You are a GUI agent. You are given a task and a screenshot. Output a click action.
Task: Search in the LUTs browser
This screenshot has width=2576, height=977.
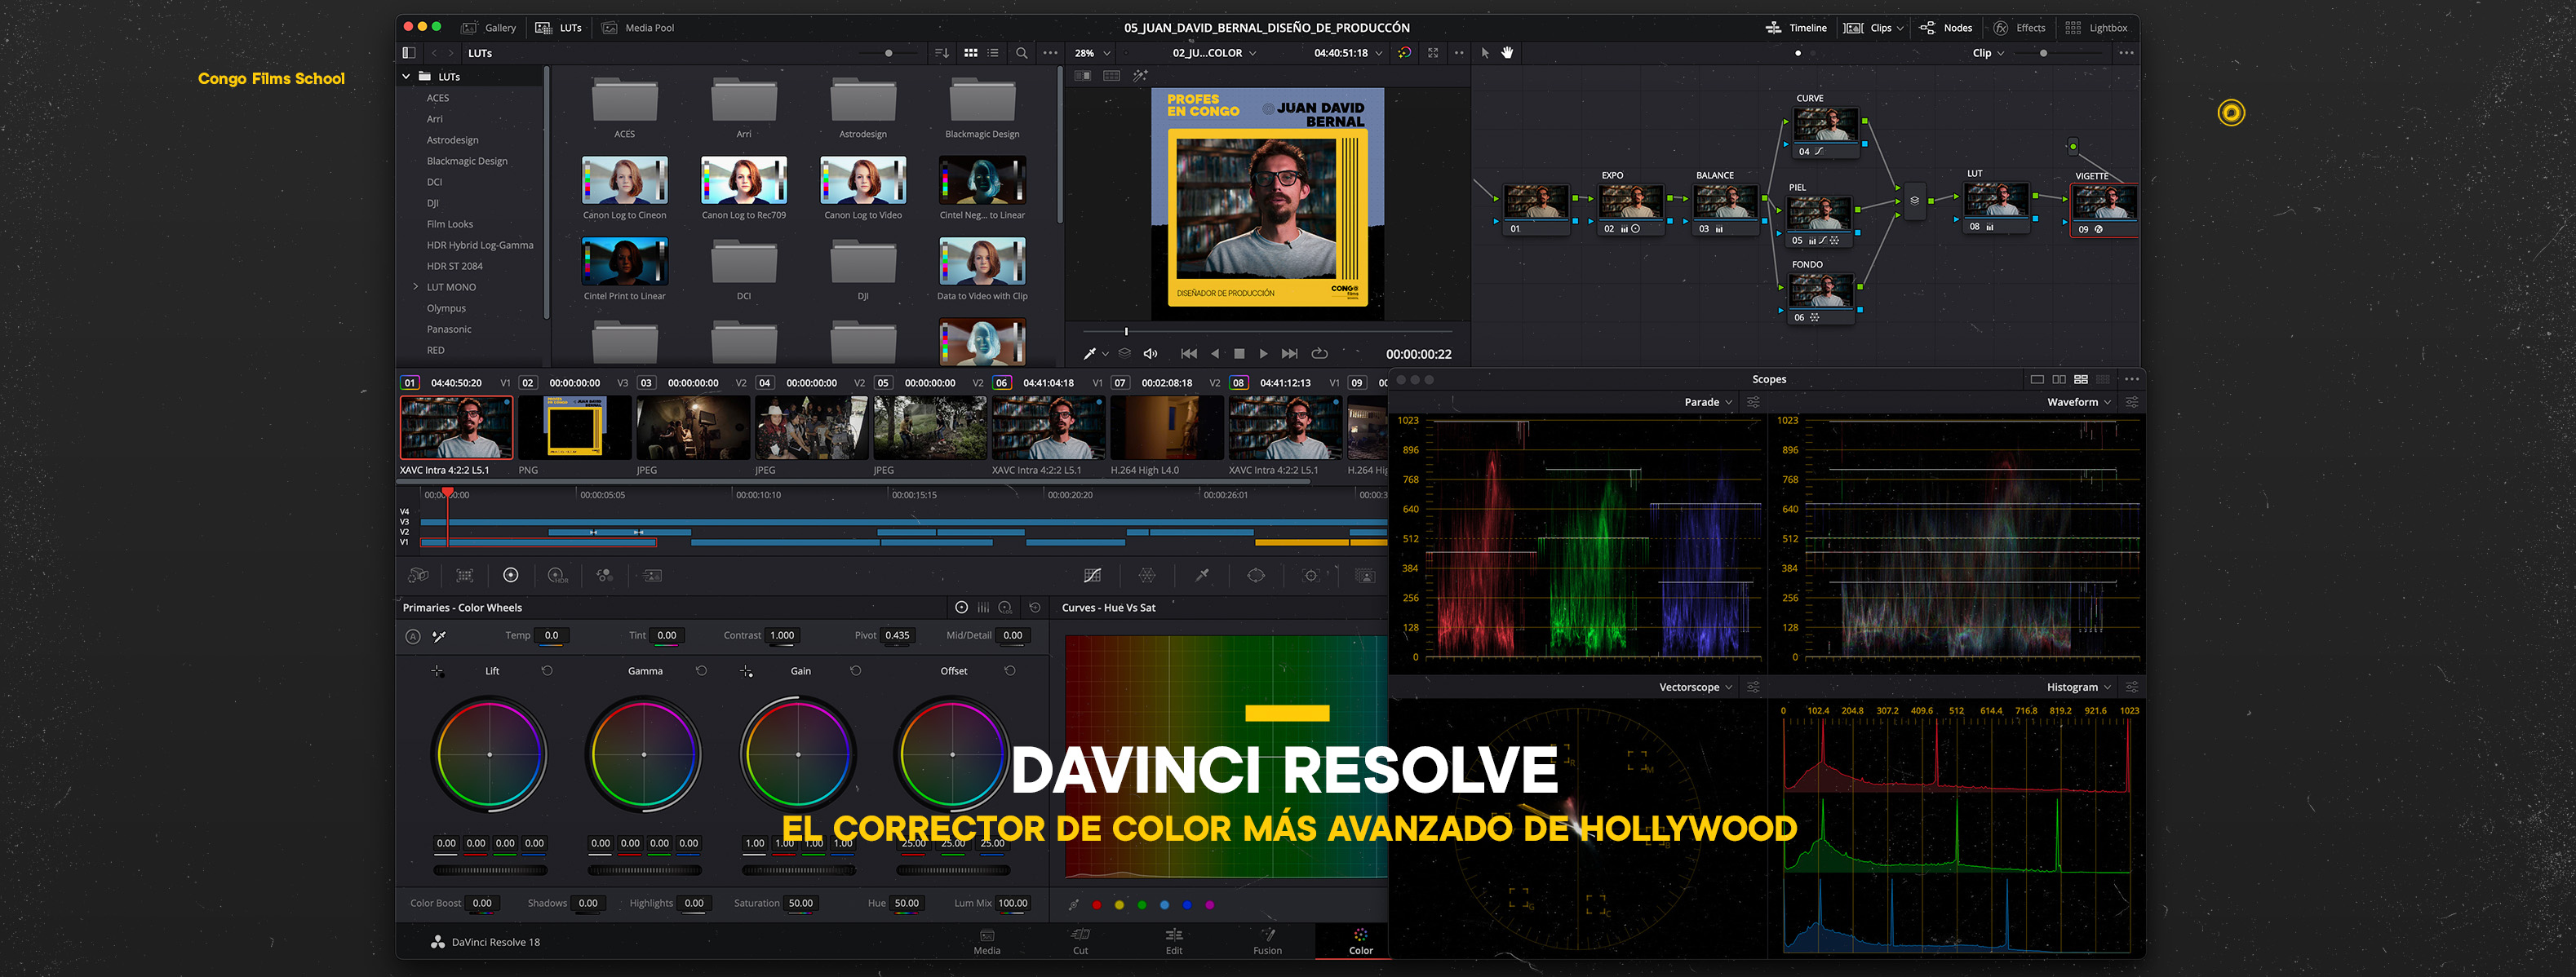pyautogui.click(x=1021, y=53)
